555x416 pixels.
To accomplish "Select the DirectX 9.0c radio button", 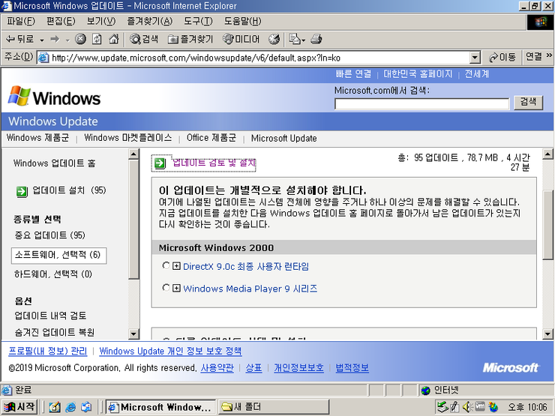I will tap(166, 265).
